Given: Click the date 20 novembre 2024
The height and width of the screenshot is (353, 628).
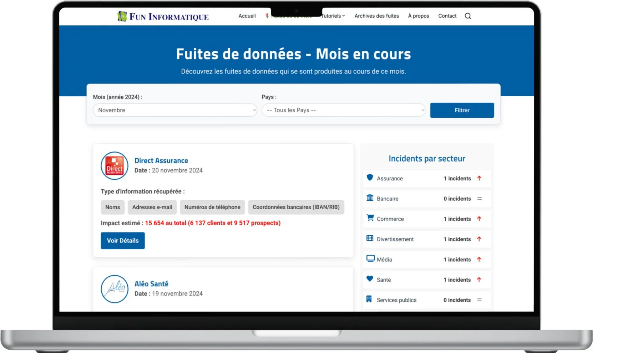Looking at the screenshot, I should pos(177,170).
